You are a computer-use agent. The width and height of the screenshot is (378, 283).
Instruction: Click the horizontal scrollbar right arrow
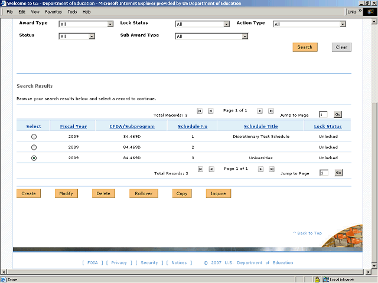[x=368, y=272]
